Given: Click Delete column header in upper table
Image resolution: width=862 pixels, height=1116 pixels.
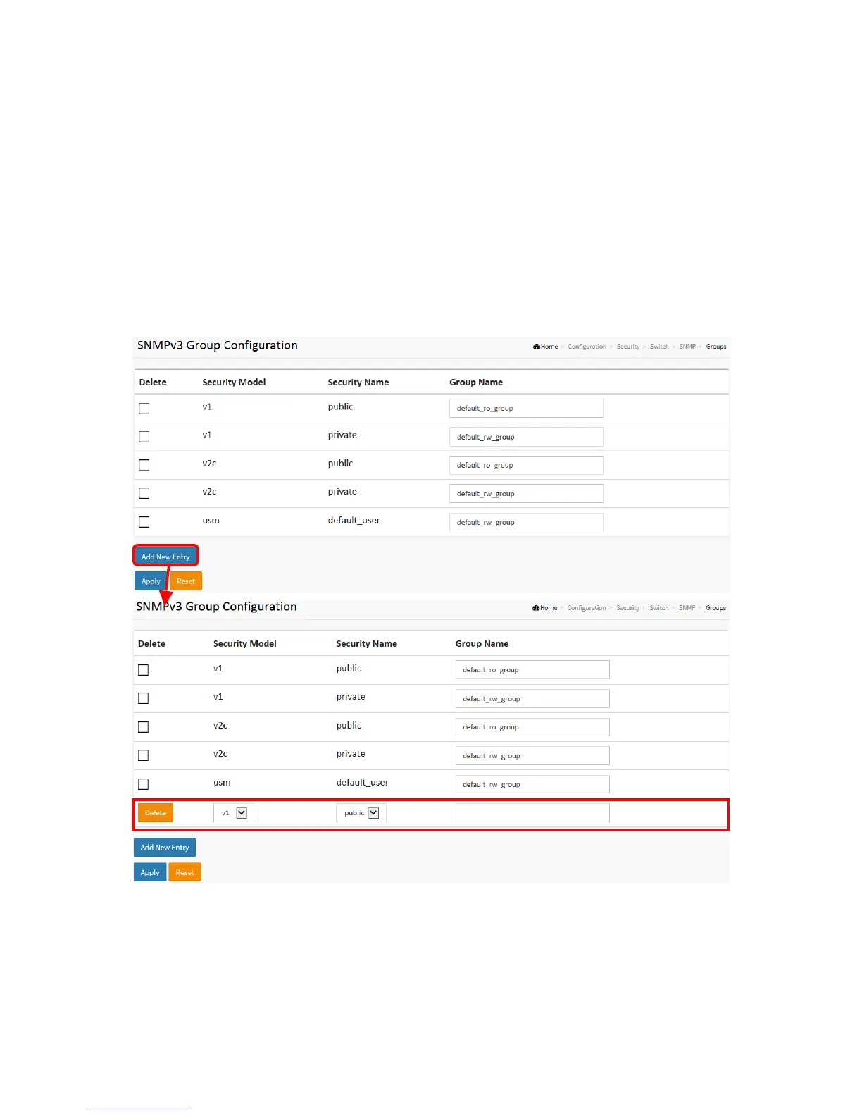Looking at the screenshot, I should click(x=153, y=382).
